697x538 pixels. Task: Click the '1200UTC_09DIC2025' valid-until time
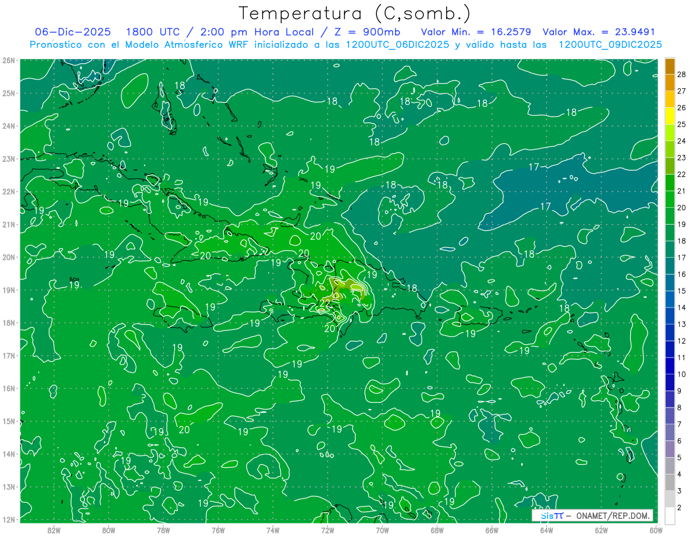point(610,45)
